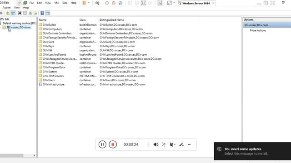Open the dropdown arrow next to pause
Viewport: 291px width, 163px height.
pos(89,3)
